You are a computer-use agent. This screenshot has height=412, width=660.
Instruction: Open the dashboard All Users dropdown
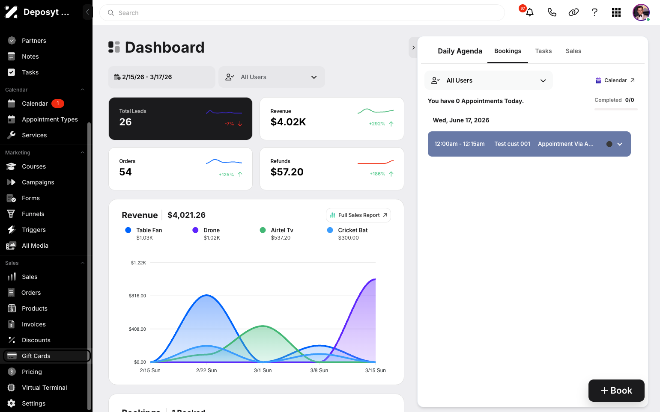[x=272, y=77]
